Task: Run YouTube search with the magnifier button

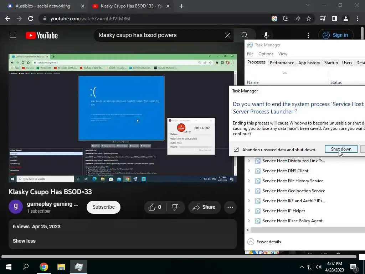Action: coord(245,35)
